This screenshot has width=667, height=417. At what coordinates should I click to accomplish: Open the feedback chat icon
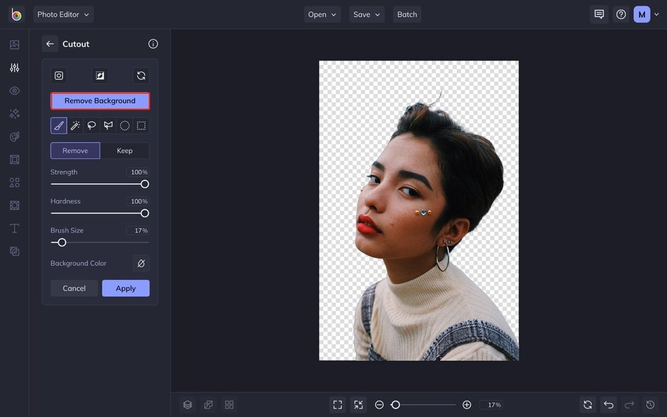599,14
